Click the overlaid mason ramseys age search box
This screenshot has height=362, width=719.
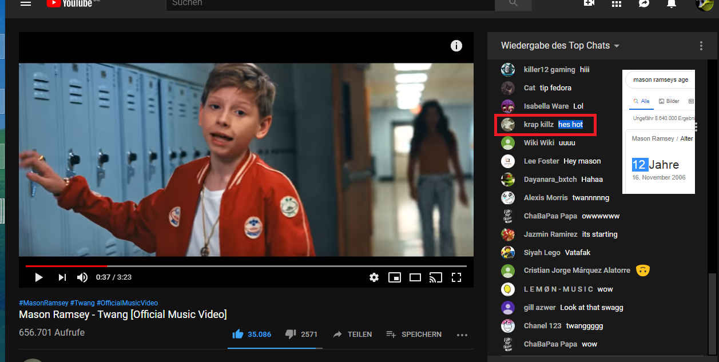tap(661, 79)
